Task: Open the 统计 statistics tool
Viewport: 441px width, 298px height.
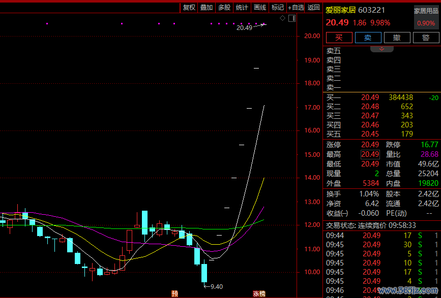Action: pyautogui.click(x=242, y=8)
